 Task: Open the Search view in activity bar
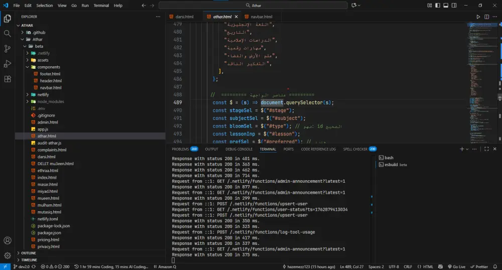pyautogui.click(x=8, y=34)
